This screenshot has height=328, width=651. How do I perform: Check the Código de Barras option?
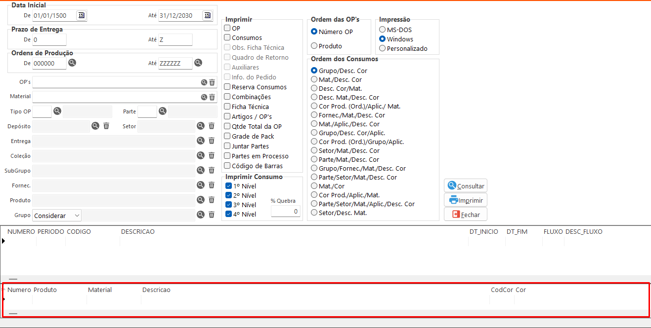click(227, 166)
